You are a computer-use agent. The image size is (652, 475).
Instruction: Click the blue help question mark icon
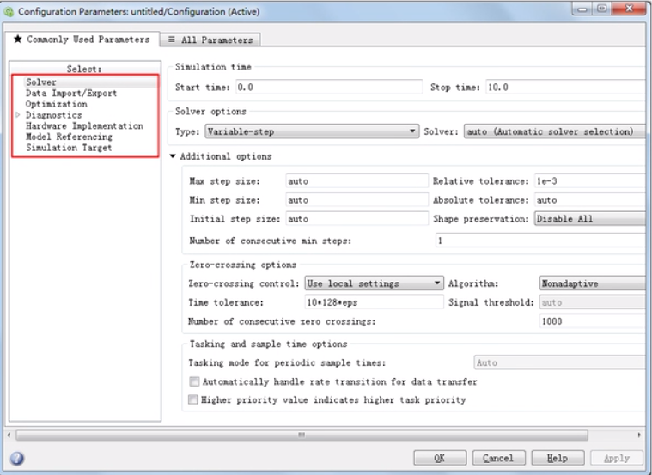pos(16,459)
